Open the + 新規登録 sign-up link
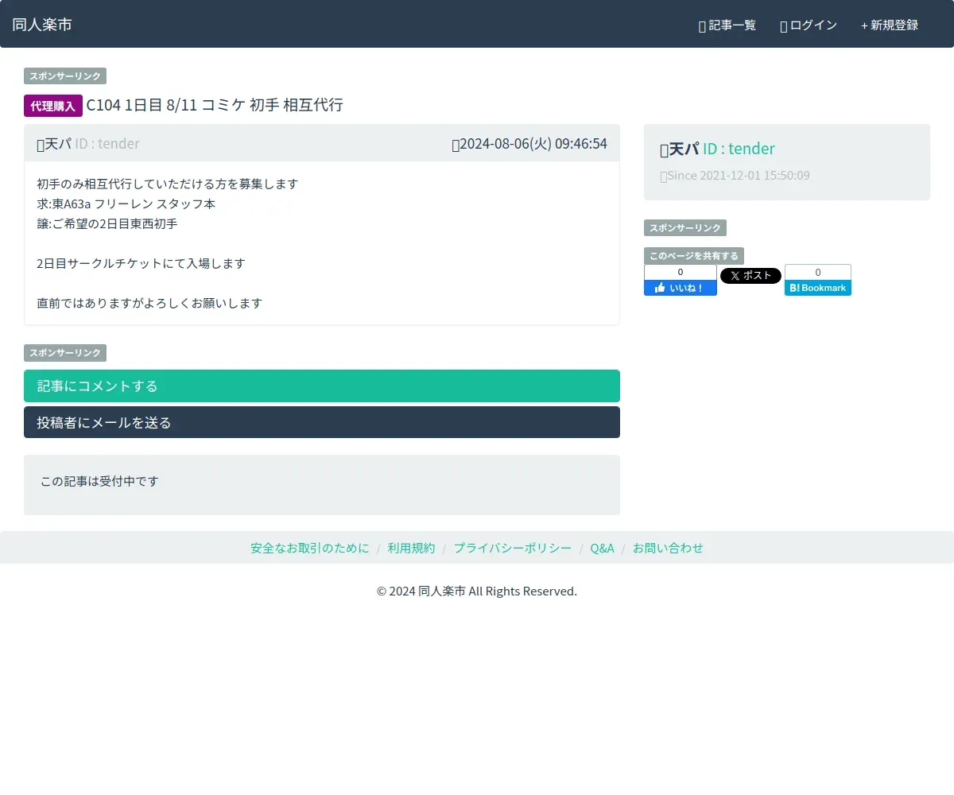The image size is (954, 795). (890, 25)
